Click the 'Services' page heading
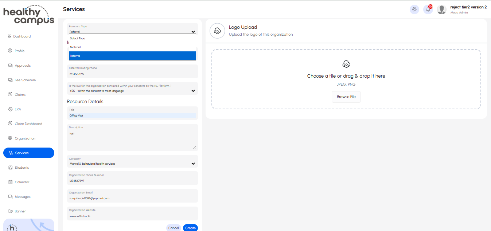This screenshot has height=231, width=491. [74, 9]
